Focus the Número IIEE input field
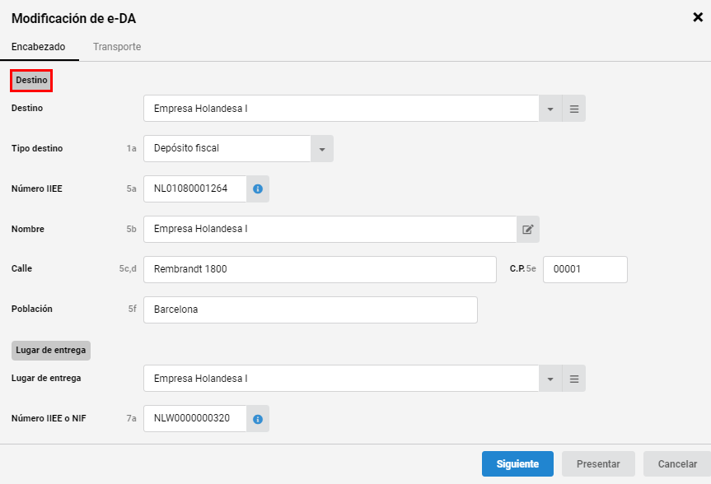This screenshot has width=711, height=484. pyautogui.click(x=195, y=189)
